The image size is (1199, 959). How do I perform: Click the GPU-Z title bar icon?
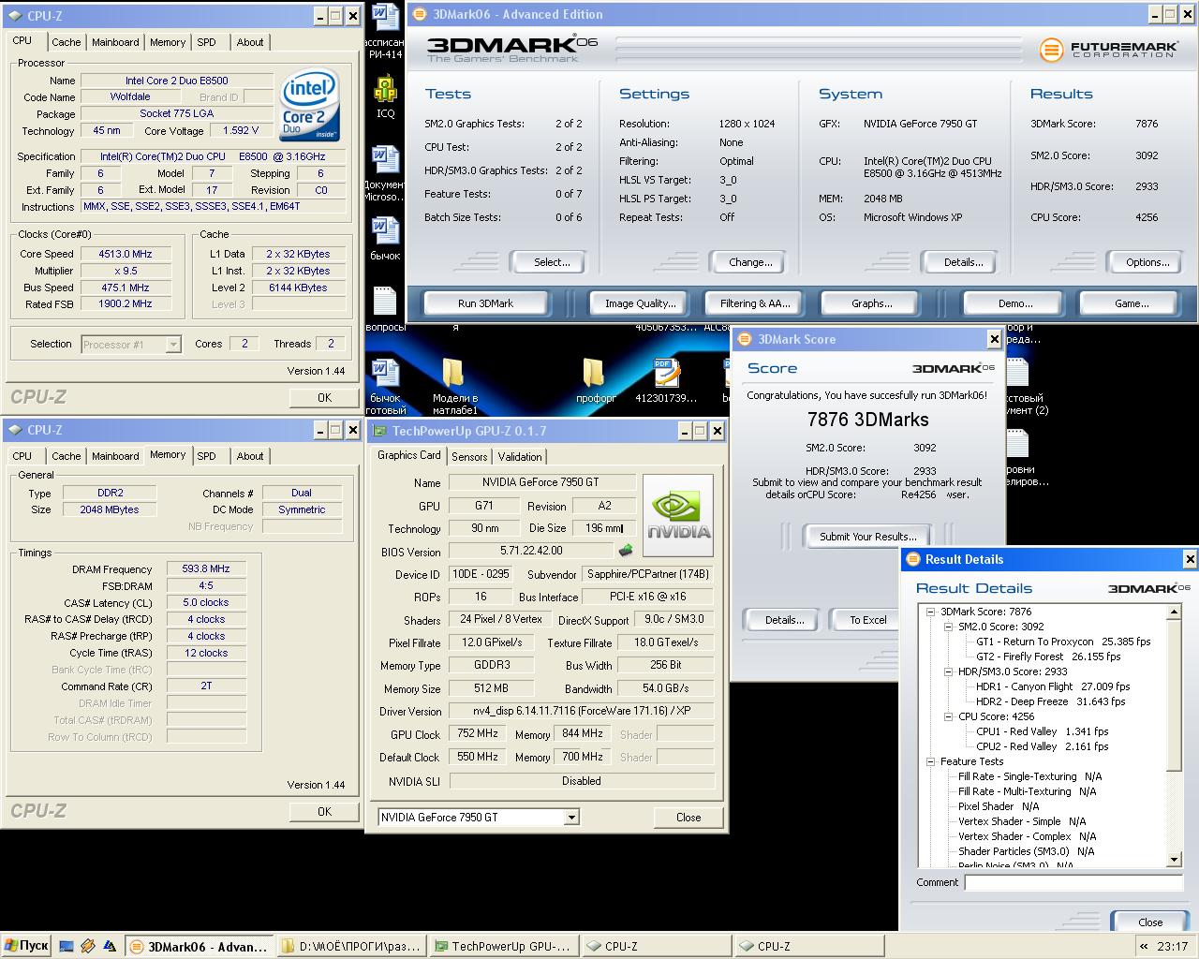tap(379, 431)
